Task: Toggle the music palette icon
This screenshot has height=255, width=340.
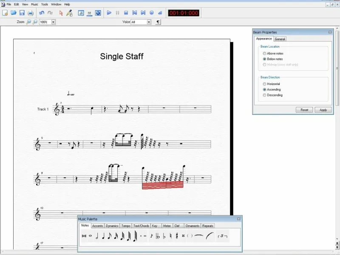Action: tap(81, 13)
